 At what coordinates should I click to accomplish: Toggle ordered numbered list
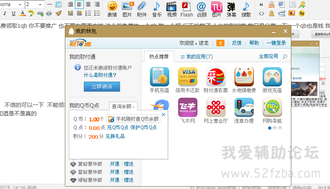tap(88, 13)
